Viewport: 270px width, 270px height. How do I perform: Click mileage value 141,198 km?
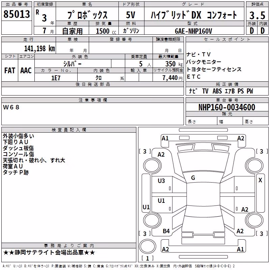[x=39, y=48]
